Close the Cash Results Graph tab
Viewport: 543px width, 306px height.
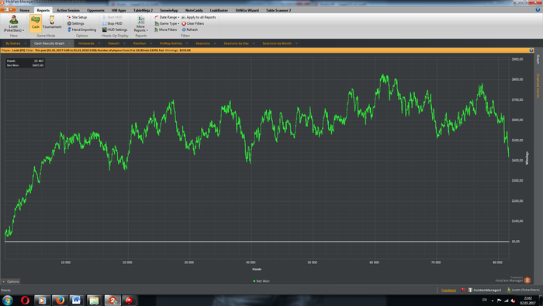coord(70,43)
